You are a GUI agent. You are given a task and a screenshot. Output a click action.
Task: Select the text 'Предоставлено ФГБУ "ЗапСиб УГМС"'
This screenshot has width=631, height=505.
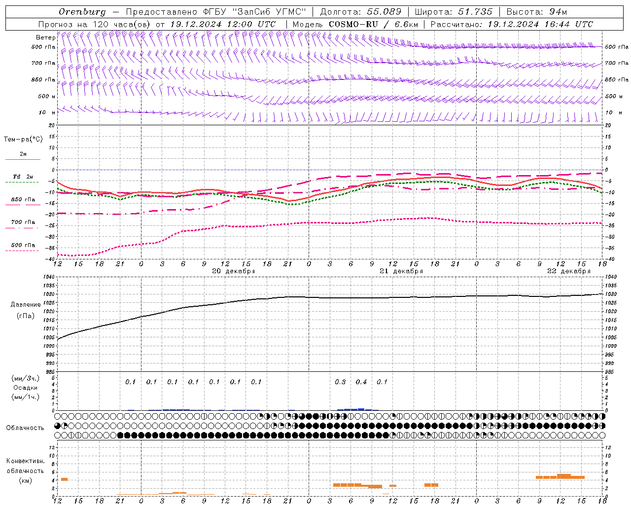click(216, 12)
